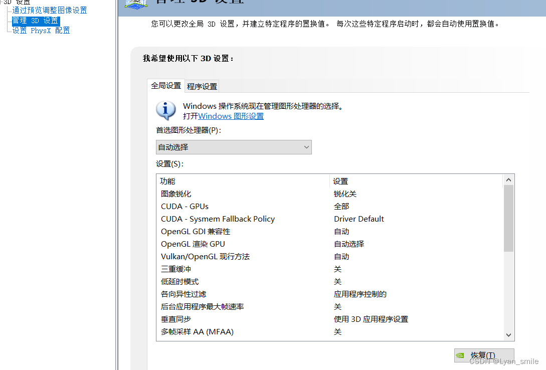This screenshot has height=370, width=546.
Task: Select the OpenGL 渲染 GPU row
Action: pyautogui.click(x=330, y=244)
